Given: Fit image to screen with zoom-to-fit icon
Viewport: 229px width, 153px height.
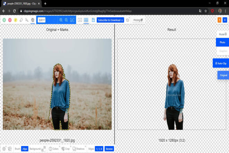Looking at the screenshot, I should [x=72, y=20].
